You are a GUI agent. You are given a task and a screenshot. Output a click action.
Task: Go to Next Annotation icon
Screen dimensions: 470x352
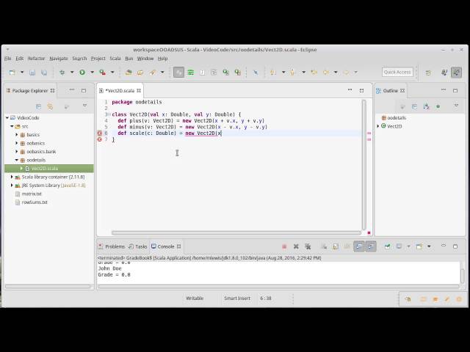273,72
